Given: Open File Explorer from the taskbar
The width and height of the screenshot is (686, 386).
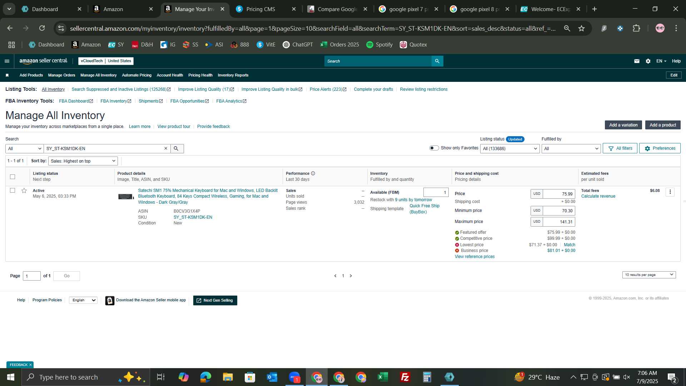Looking at the screenshot, I should click(228, 377).
